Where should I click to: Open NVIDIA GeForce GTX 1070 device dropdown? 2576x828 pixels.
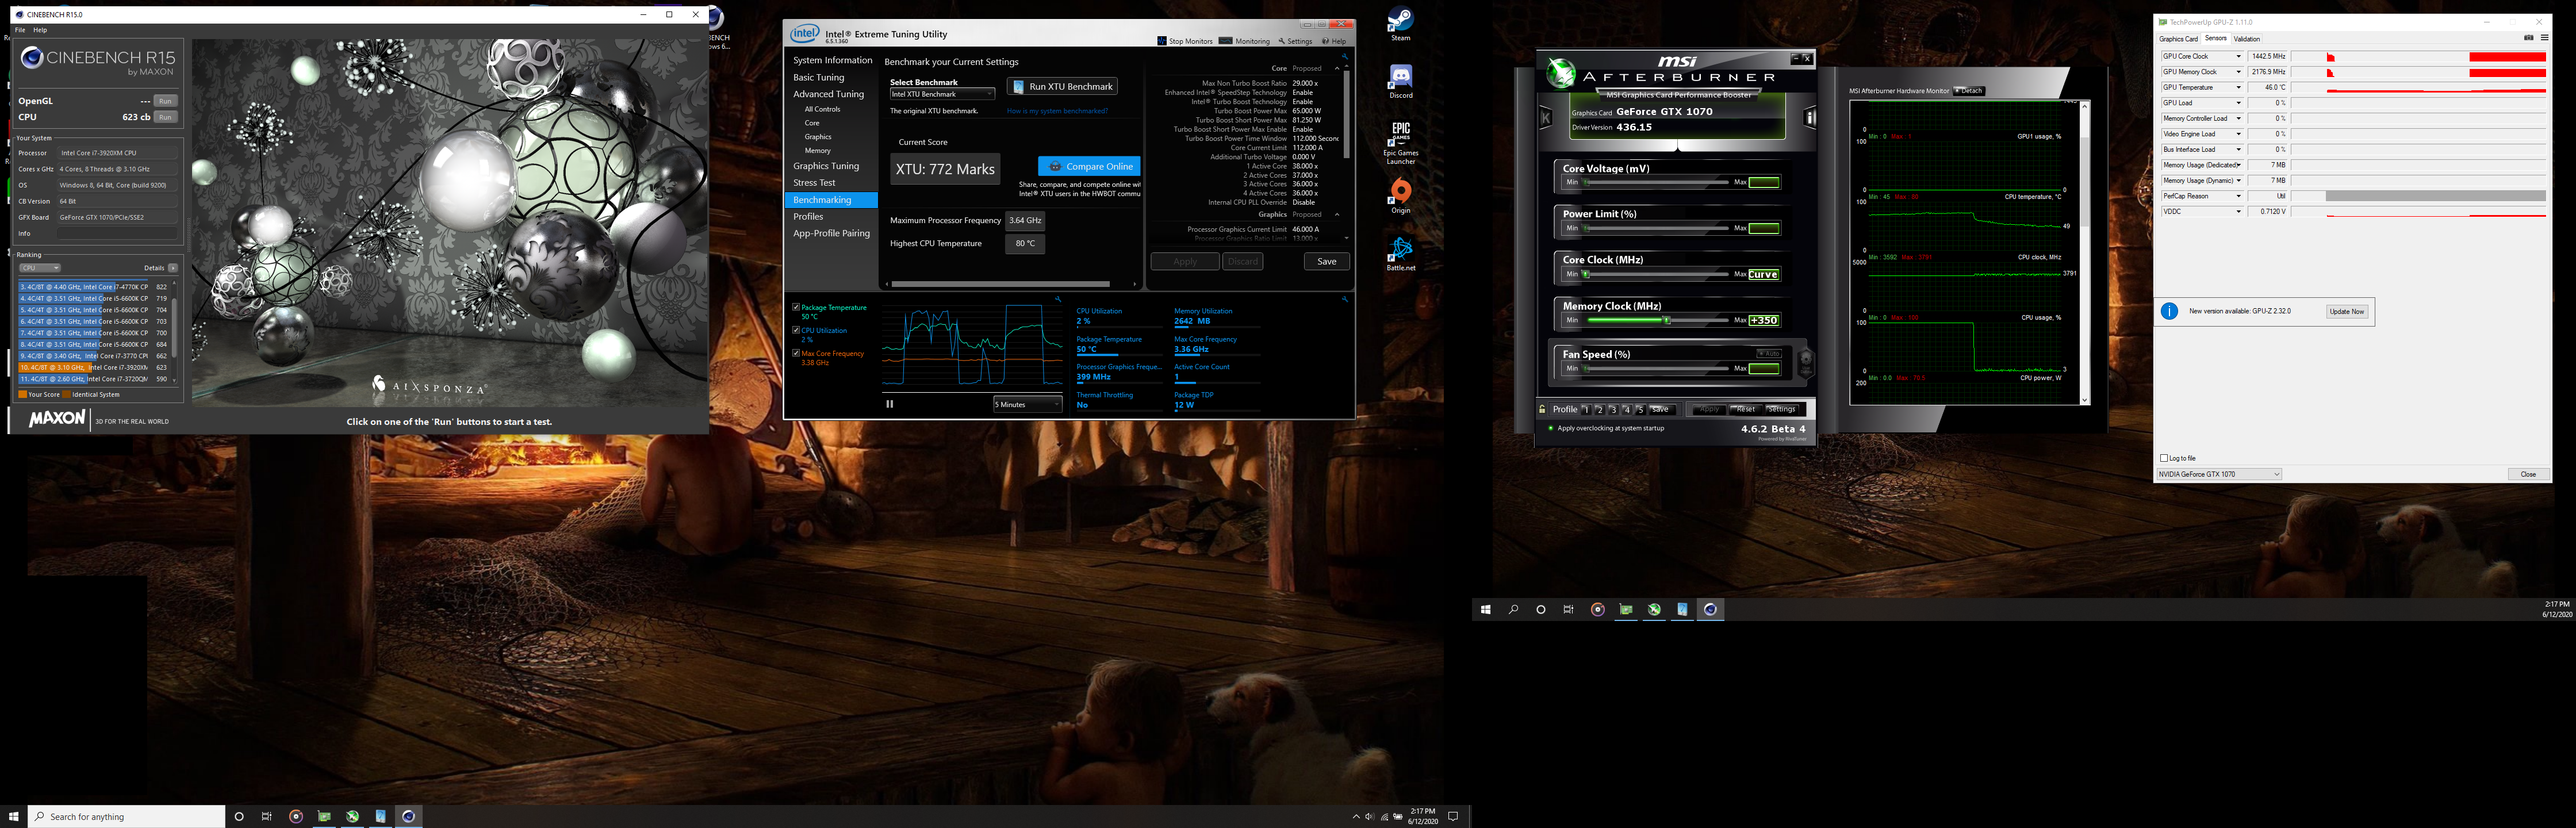tap(2219, 474)
